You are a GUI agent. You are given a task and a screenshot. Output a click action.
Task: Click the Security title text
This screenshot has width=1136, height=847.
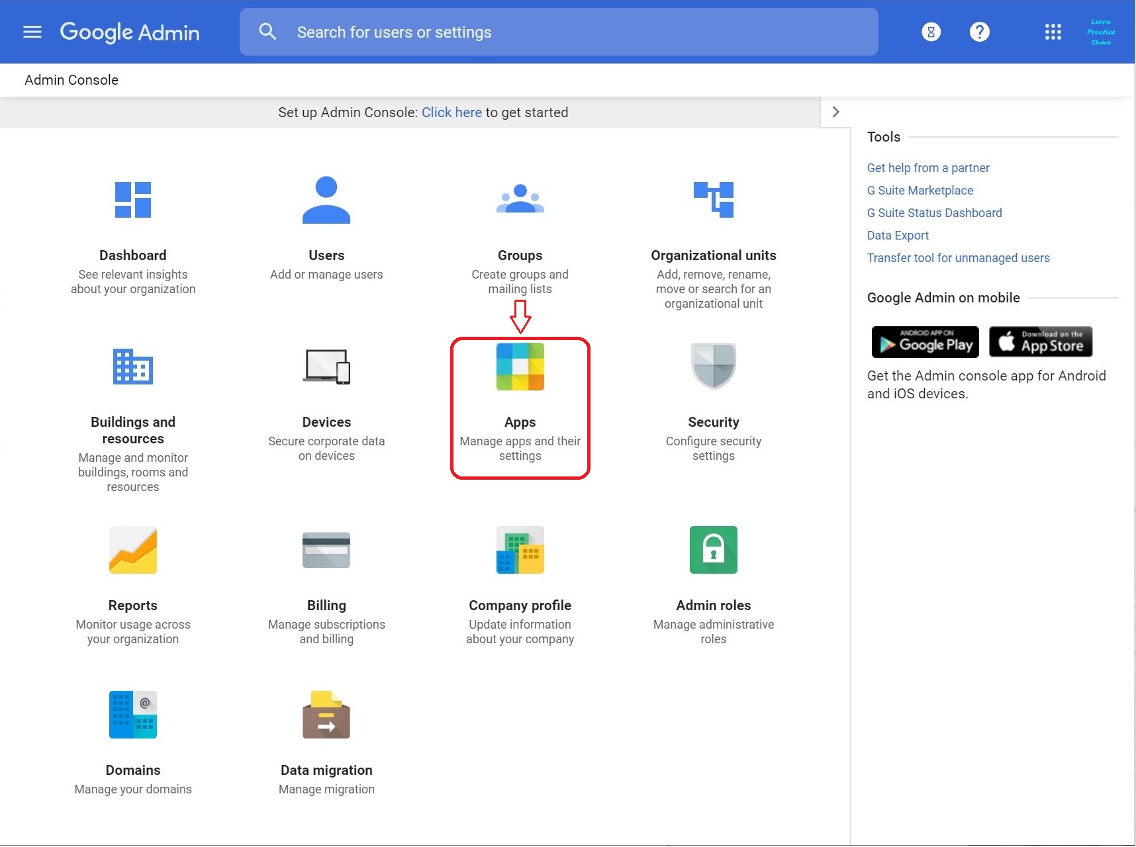(714, 422)
